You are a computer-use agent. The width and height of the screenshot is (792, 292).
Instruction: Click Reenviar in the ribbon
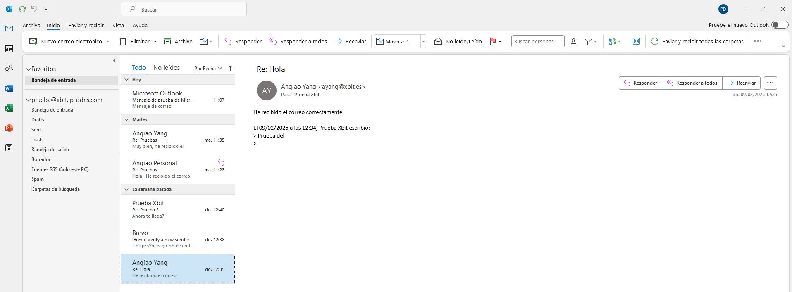[x=350, y=41]
